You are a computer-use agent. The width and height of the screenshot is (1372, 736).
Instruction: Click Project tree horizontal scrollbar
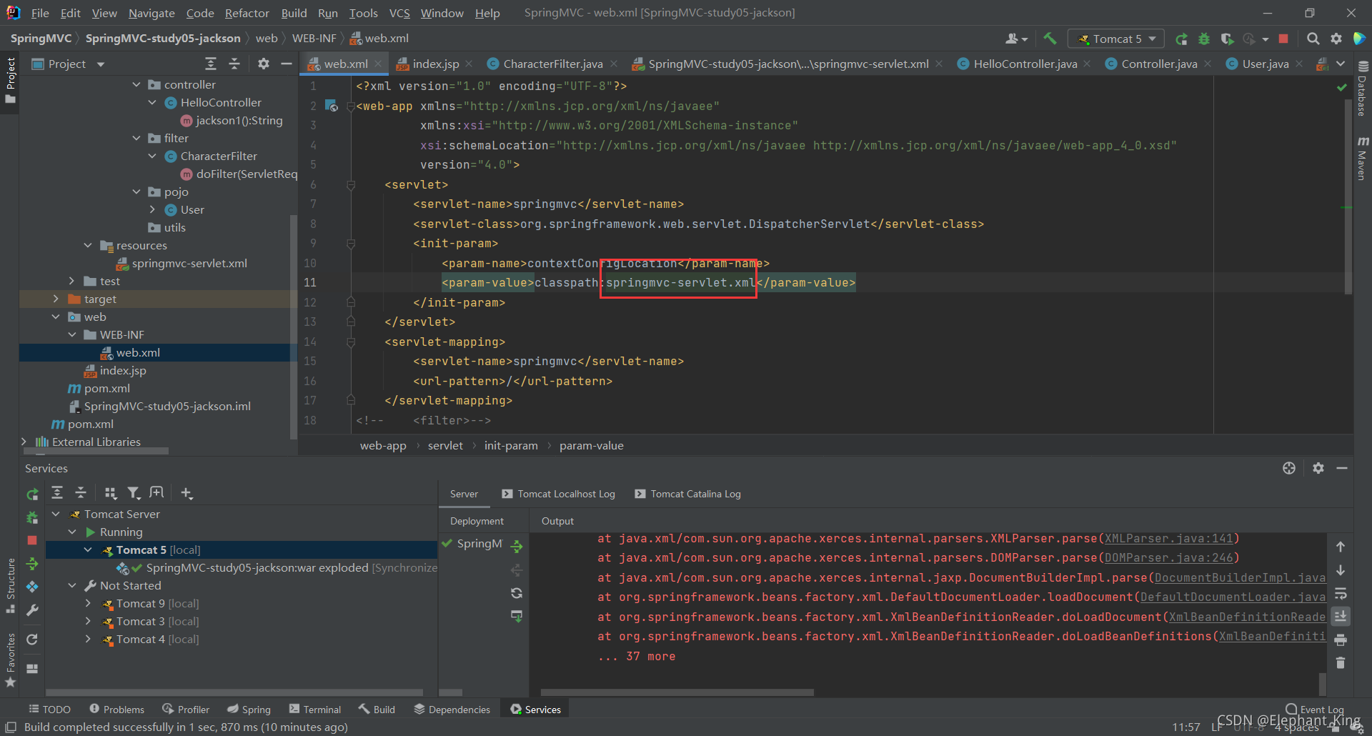[96, 451]
